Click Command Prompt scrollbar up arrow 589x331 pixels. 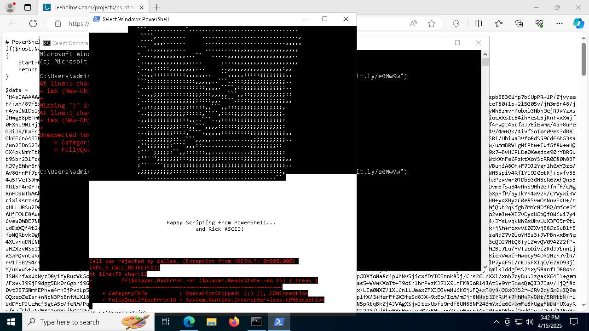click(485, 54)
